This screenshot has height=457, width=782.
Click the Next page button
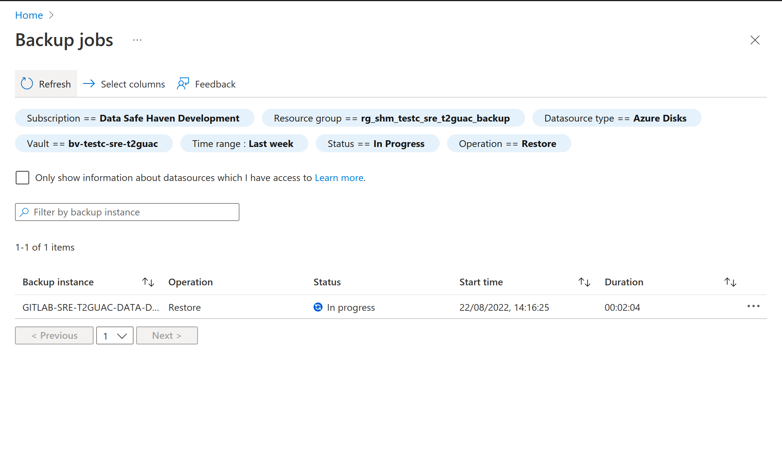tap(167, 335)
